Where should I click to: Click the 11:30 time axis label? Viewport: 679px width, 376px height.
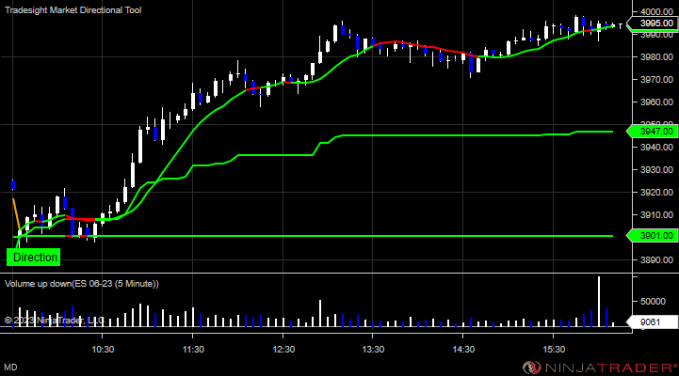coord(193,349)
